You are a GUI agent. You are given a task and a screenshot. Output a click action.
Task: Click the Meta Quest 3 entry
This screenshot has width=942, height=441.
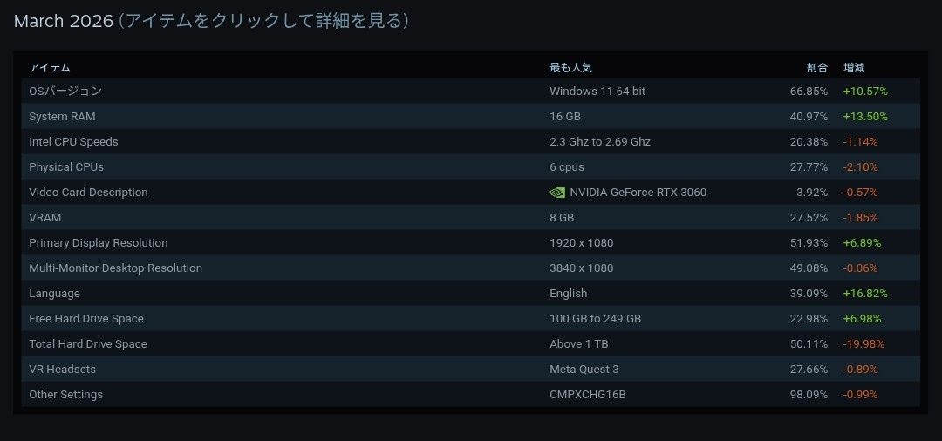pos(584,370)
